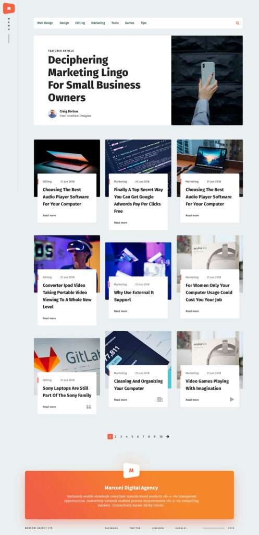Image resolution: width=259 pixels, height=535 pixels.
Task: Click Read more under Why Use External It Support
Action: (120, 311)
